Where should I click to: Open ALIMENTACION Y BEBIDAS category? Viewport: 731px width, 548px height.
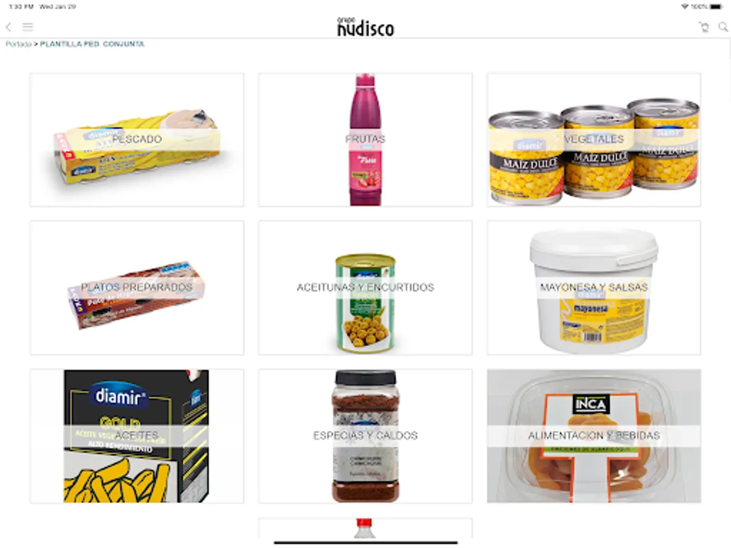pos(594,436)
